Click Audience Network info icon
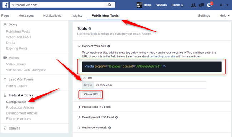The image size is (232, 137). [109, 128]
